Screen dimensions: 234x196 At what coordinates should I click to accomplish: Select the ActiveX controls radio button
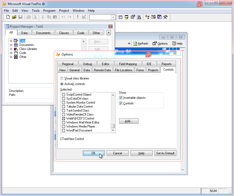pyautogui.click(x=62, y=84)
